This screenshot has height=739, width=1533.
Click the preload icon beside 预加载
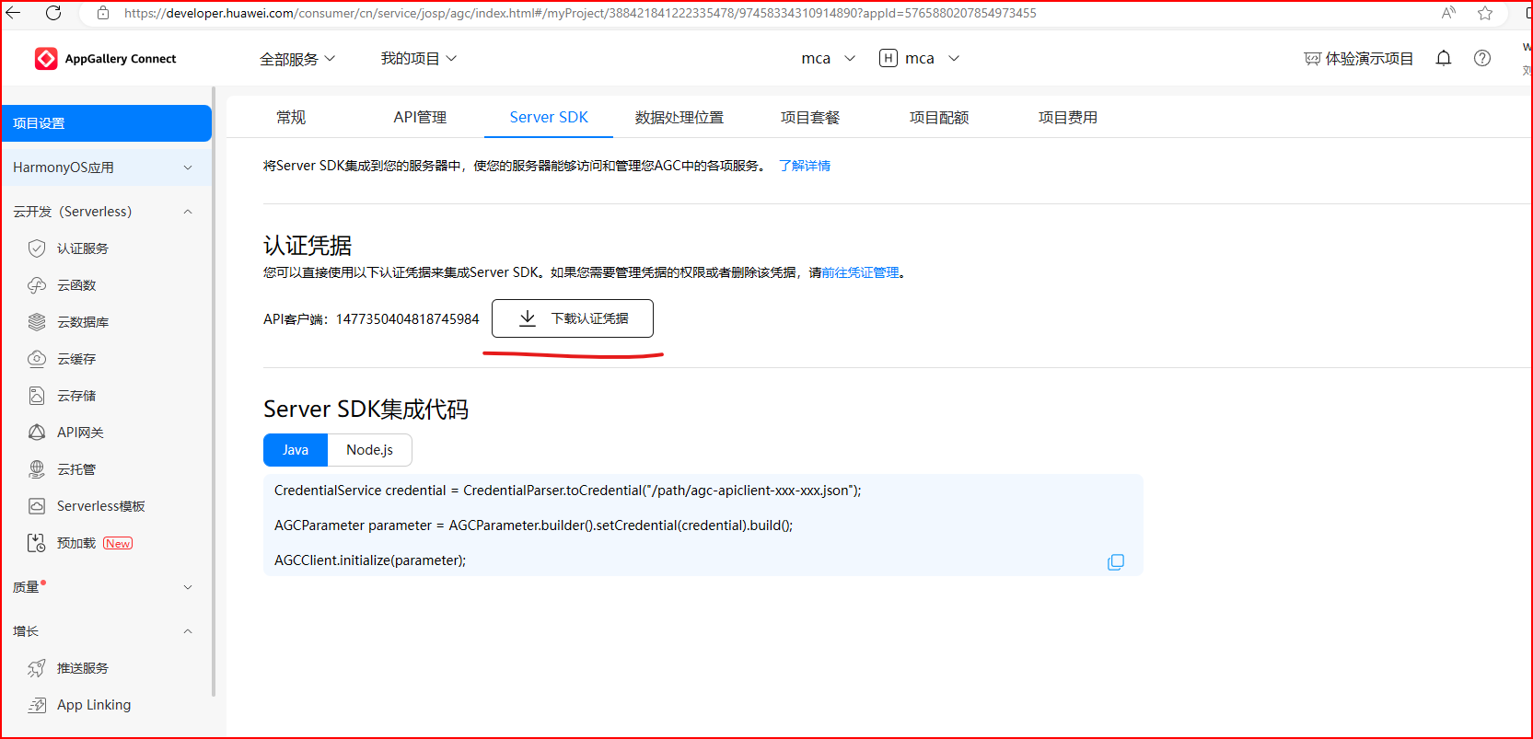[x=37, y=543]
